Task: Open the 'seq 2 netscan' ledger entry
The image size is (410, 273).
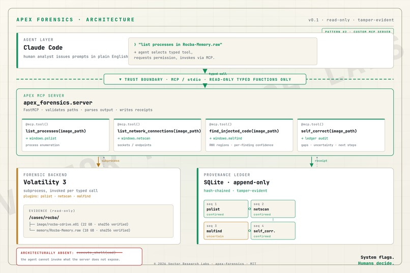Action: click(273, 209)
